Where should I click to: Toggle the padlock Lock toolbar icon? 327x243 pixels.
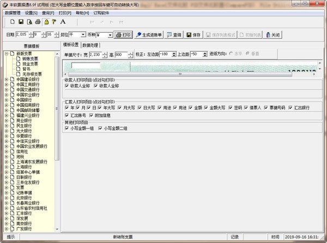(46, 22)
